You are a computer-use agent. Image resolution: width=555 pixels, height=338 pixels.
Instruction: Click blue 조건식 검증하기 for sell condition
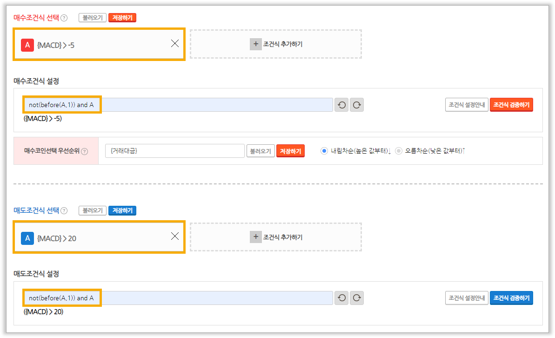[x=511, y=298]
